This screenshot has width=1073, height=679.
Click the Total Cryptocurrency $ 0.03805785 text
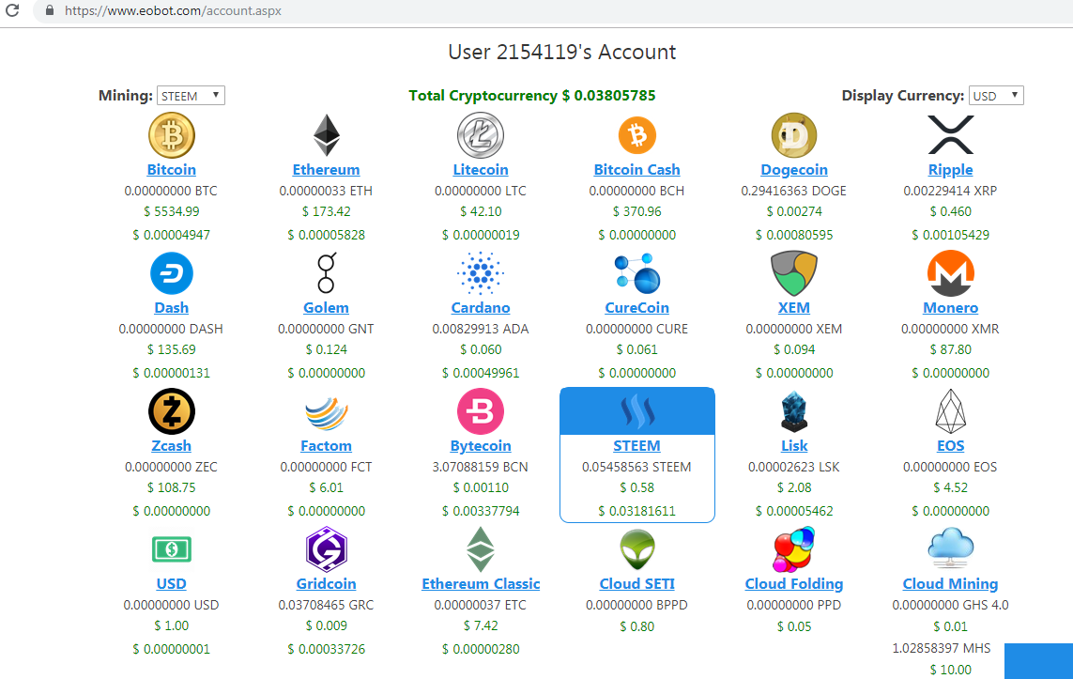[x=532, y=95]
